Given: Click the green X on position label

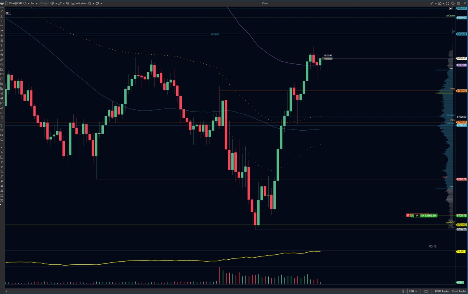Looking at the screenshot, I should pyautogui.click(x=412, y=215).
